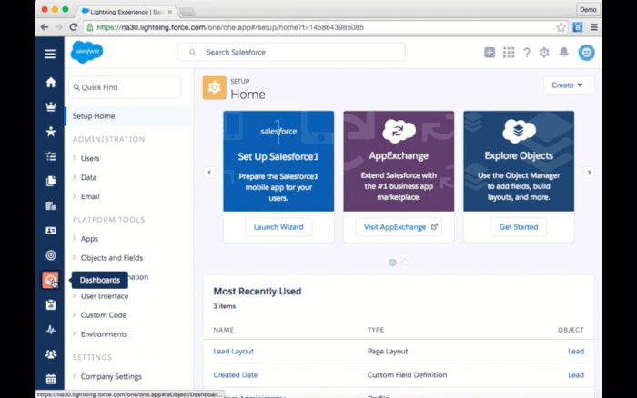Screen dimensions: 637x398
Task: Expand the Users tree node
Action: pos(75,158)
